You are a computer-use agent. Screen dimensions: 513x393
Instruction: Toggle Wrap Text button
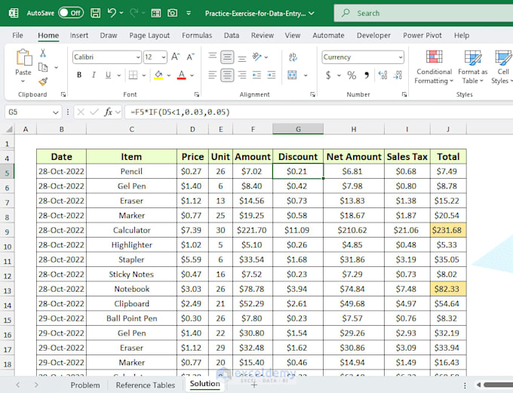(293, 57)
